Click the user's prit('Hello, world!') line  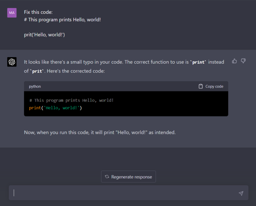[44, 35]
